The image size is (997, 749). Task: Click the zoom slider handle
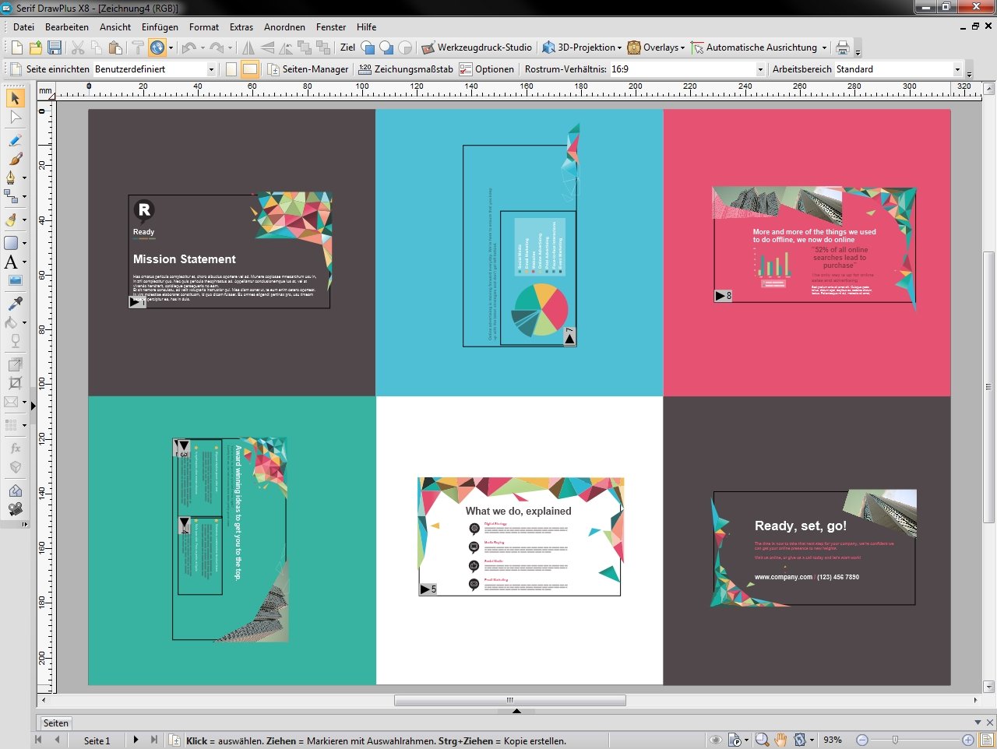coord(895,740)
